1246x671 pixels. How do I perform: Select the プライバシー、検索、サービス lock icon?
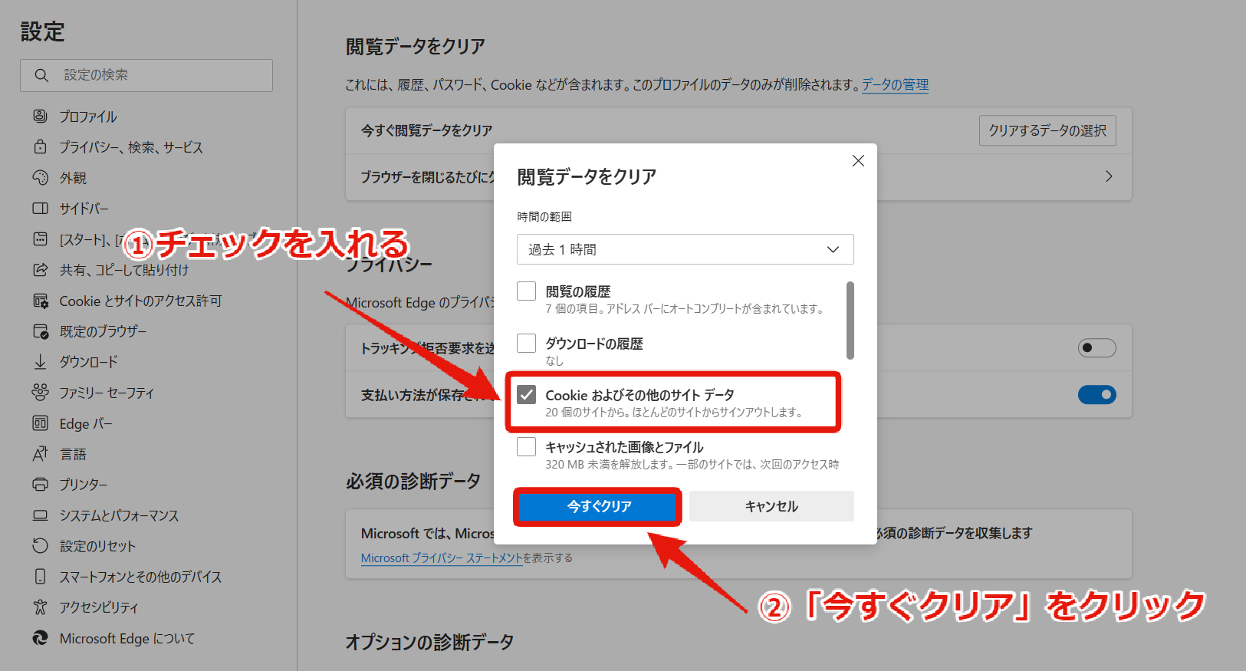[x=41, y=146]
